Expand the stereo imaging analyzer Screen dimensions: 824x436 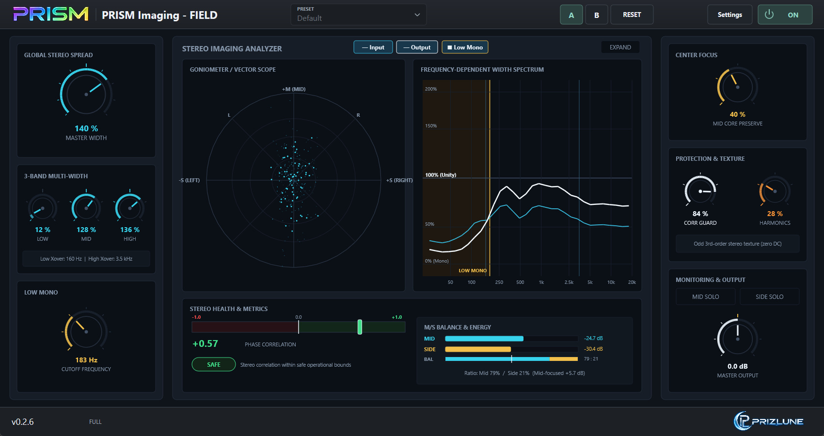pyautogui.click(x=620, y=47)
